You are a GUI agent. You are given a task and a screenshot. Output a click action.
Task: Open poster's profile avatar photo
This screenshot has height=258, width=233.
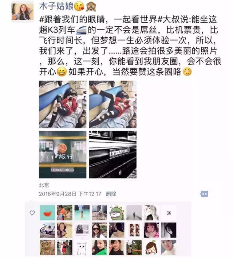coord(23,12)
